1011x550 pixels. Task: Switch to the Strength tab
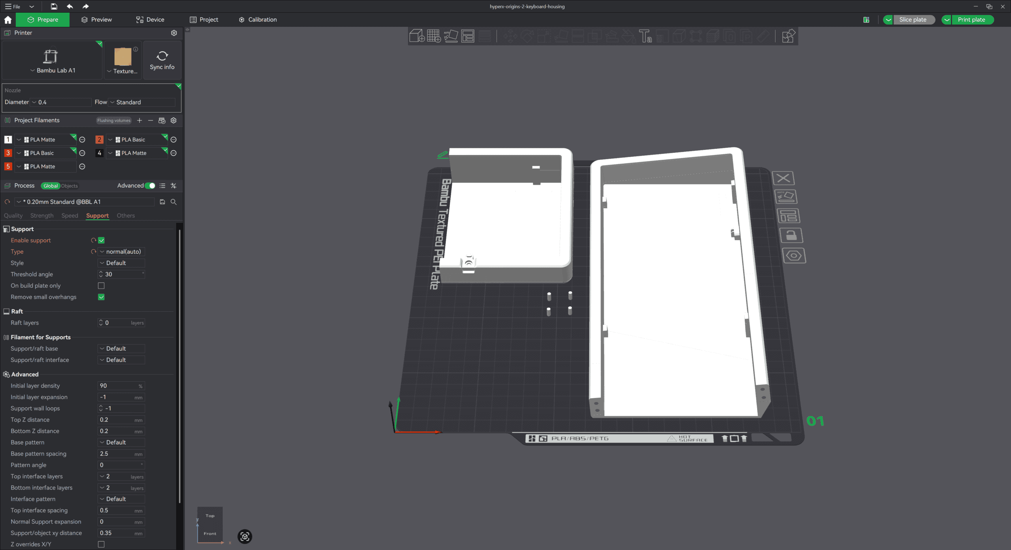pos(42,215)
